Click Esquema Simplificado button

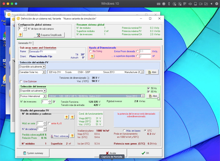49,35
